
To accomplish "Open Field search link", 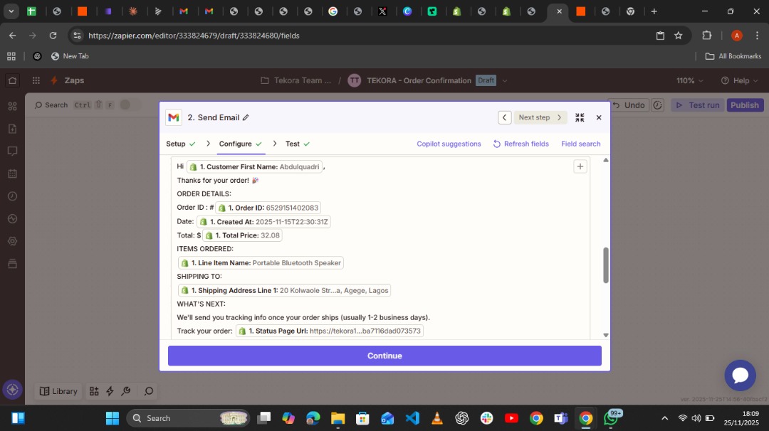I will pyautogui.click(x=581, y=144).
